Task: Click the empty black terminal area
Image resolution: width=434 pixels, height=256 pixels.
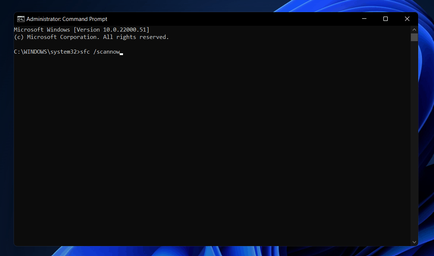Action: click(209, 147)
